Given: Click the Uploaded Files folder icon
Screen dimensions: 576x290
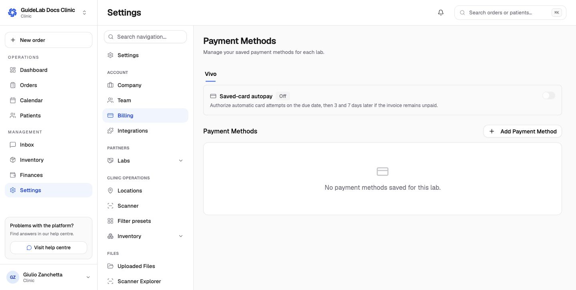Looking at the screenshot, I should [x=110, y=266].
